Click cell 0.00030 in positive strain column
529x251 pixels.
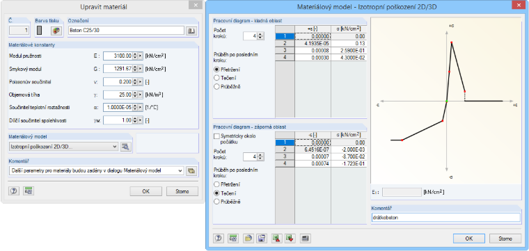point(313,58)
